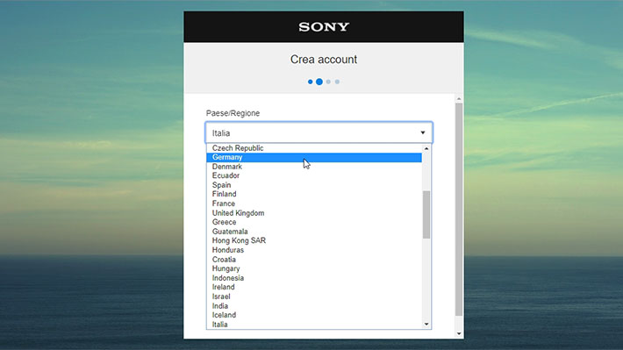
Task: Click the form panel scroll-down arrow
Action: 459,333
